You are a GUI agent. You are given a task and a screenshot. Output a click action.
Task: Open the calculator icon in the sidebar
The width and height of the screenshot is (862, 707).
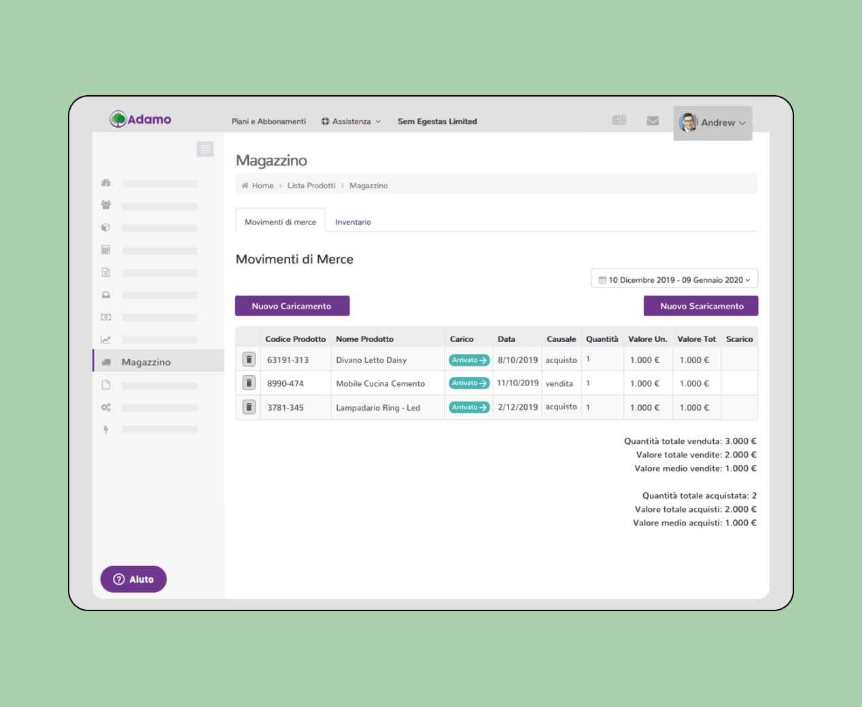(106, 249)
